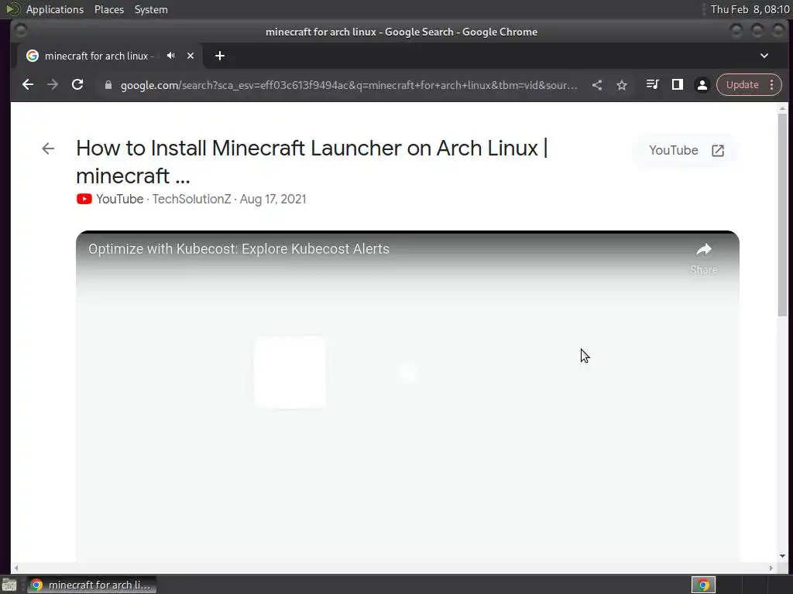Image resolution: width=793 pixels, height=594 pixels.
Task: Open the media controls icon
Action: tap(652, 85)
